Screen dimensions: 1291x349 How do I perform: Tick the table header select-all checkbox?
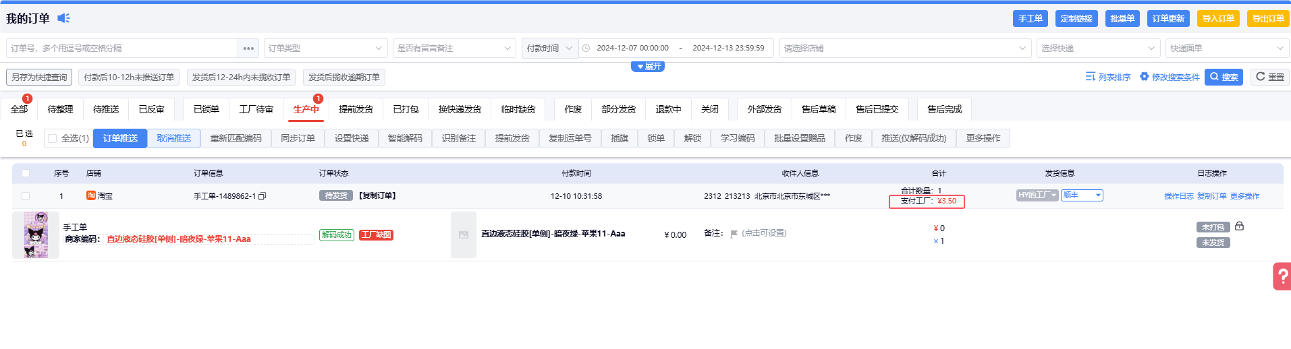point(26,173)
